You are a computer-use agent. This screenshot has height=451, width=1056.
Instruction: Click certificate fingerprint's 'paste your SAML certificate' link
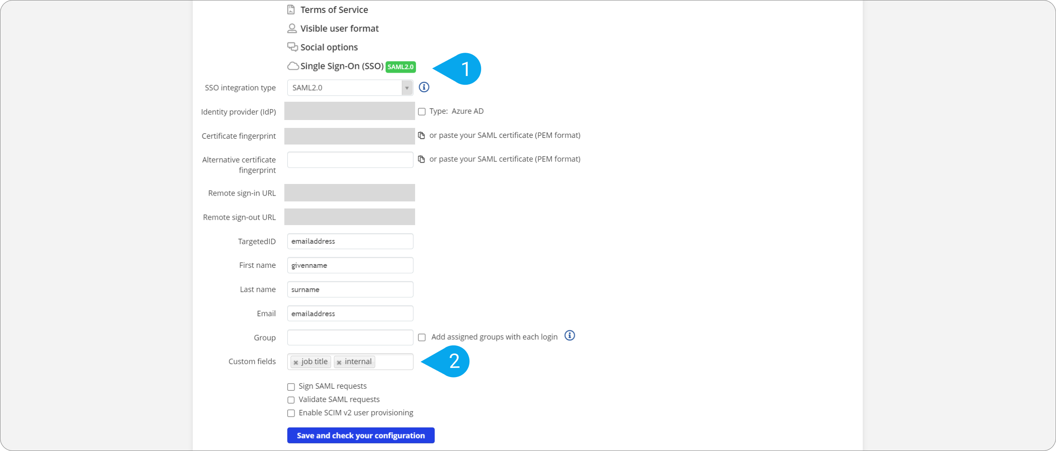[504, 135]
